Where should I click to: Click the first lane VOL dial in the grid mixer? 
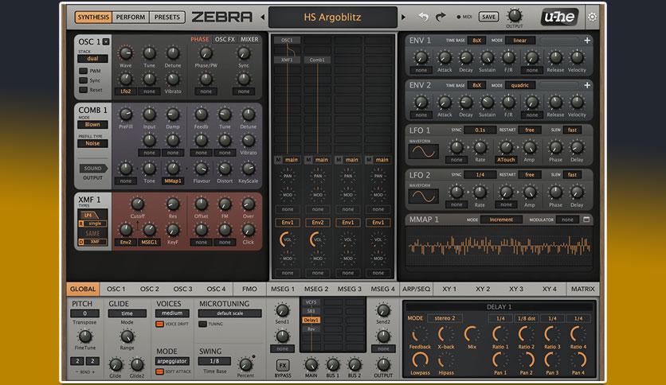click(x=287, y=239)
